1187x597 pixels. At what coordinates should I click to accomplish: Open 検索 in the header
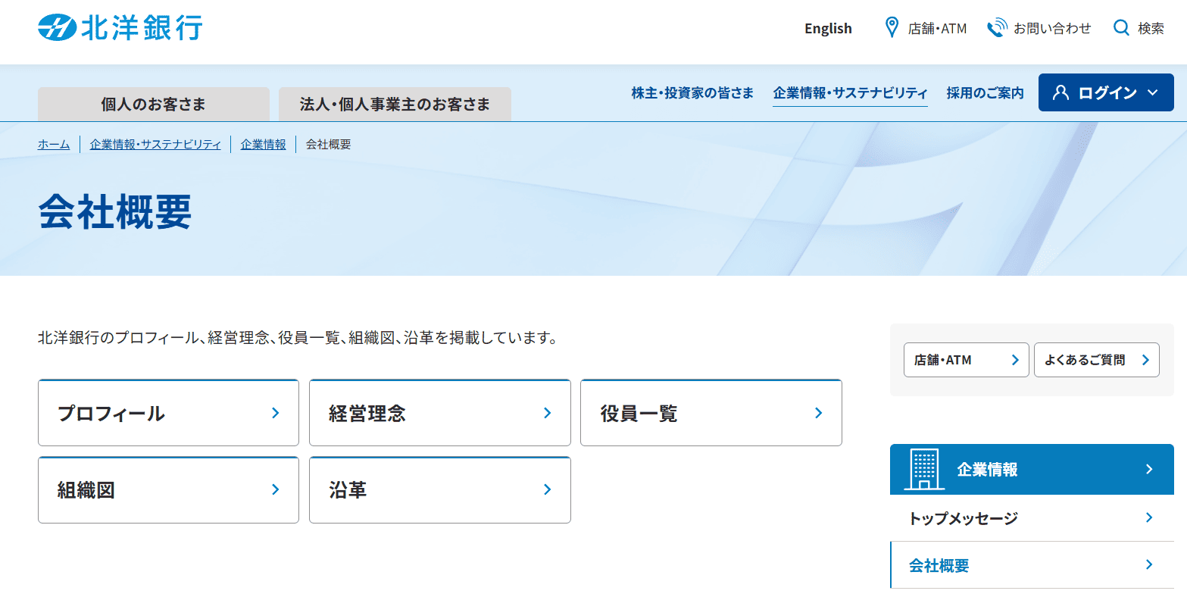1139,29
